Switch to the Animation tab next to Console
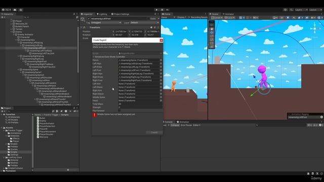The width and height of the screenshot is (324, 182). (x=183, y=122)
